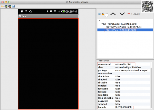Screen dimensions: 154x110
Task: Collapse the root tree disclosure triangle
Action: click(99, 21)
